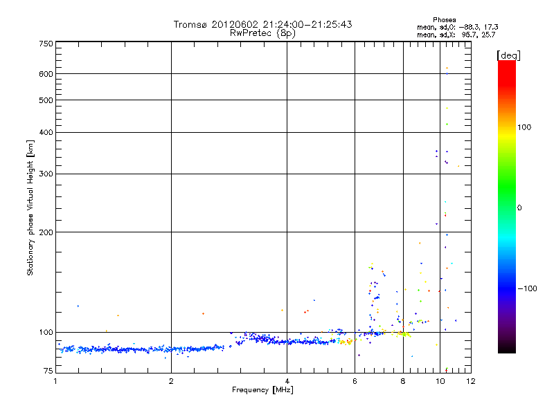The width and height of the screenshot is (554, 415).
Task: Click the mean, sd,O phase value line
Action: 458,27
